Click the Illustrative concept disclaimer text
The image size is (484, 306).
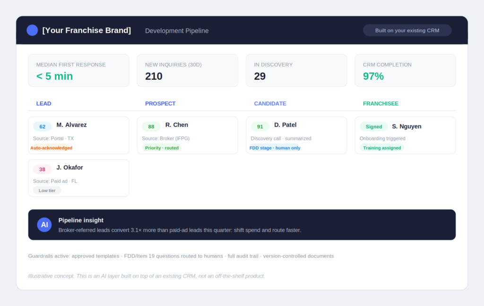pyautogui.click(x=147, y=276)
